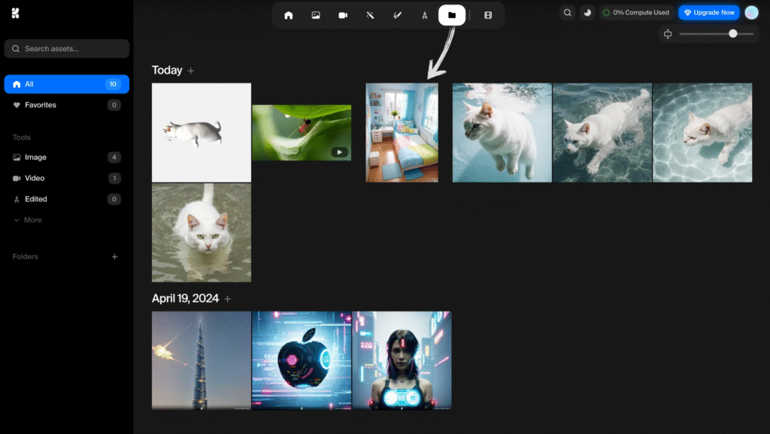Add a new folder in the sidebar
This screenshot has width=770, height=434.
[114, 256]
